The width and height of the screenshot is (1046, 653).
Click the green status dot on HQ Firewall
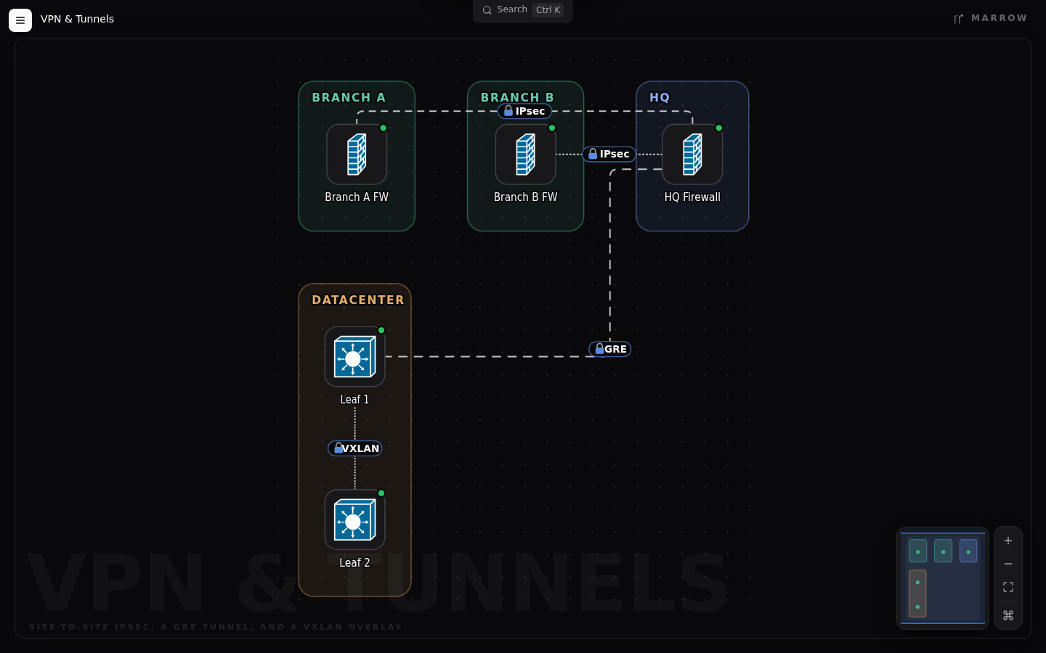point(719,128)
